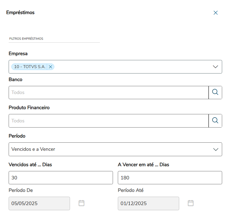Click the Período Até date field
The image size is (227, 214).
coord(148,203)
